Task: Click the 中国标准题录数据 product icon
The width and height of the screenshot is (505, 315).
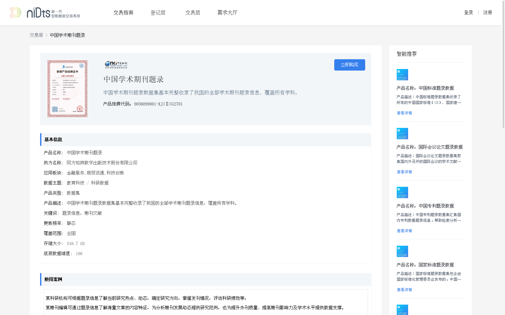Action: point(402,75)
